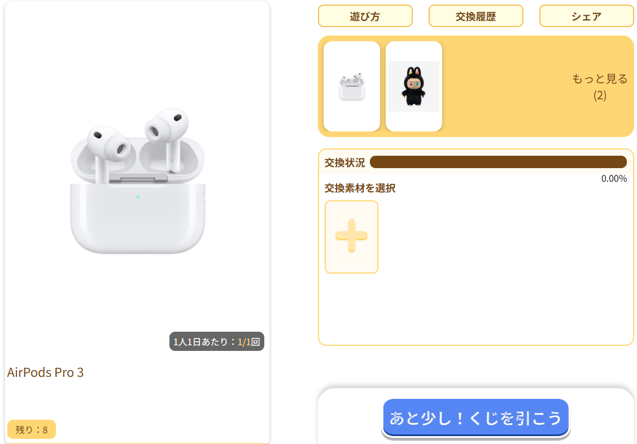Click the 残り：8 remaining stock badge
The image size is (637, 444).
[x=31, y=429]
